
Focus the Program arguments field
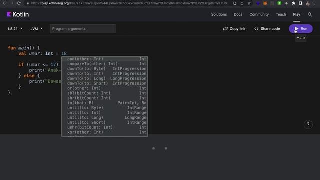coord(83,29)
